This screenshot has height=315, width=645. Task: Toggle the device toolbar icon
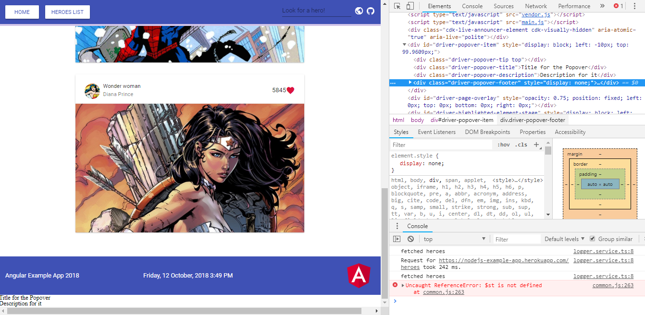click(x=410, y=6)
